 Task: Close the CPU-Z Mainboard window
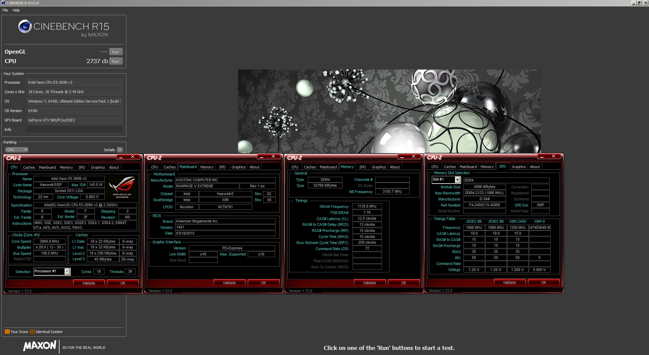[x=273, y=156]
